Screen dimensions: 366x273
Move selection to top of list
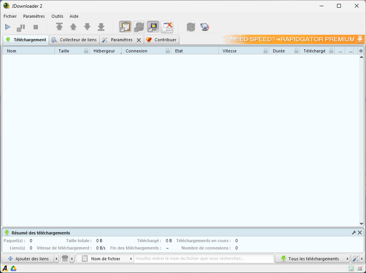click(59, 27)
